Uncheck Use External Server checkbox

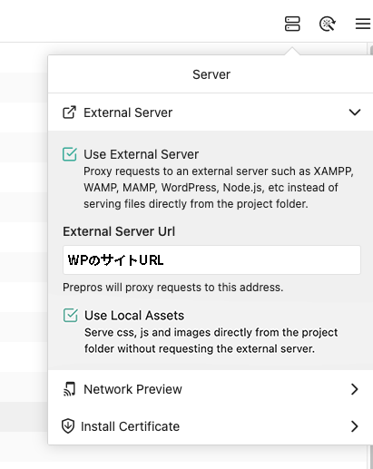(70, 154)
